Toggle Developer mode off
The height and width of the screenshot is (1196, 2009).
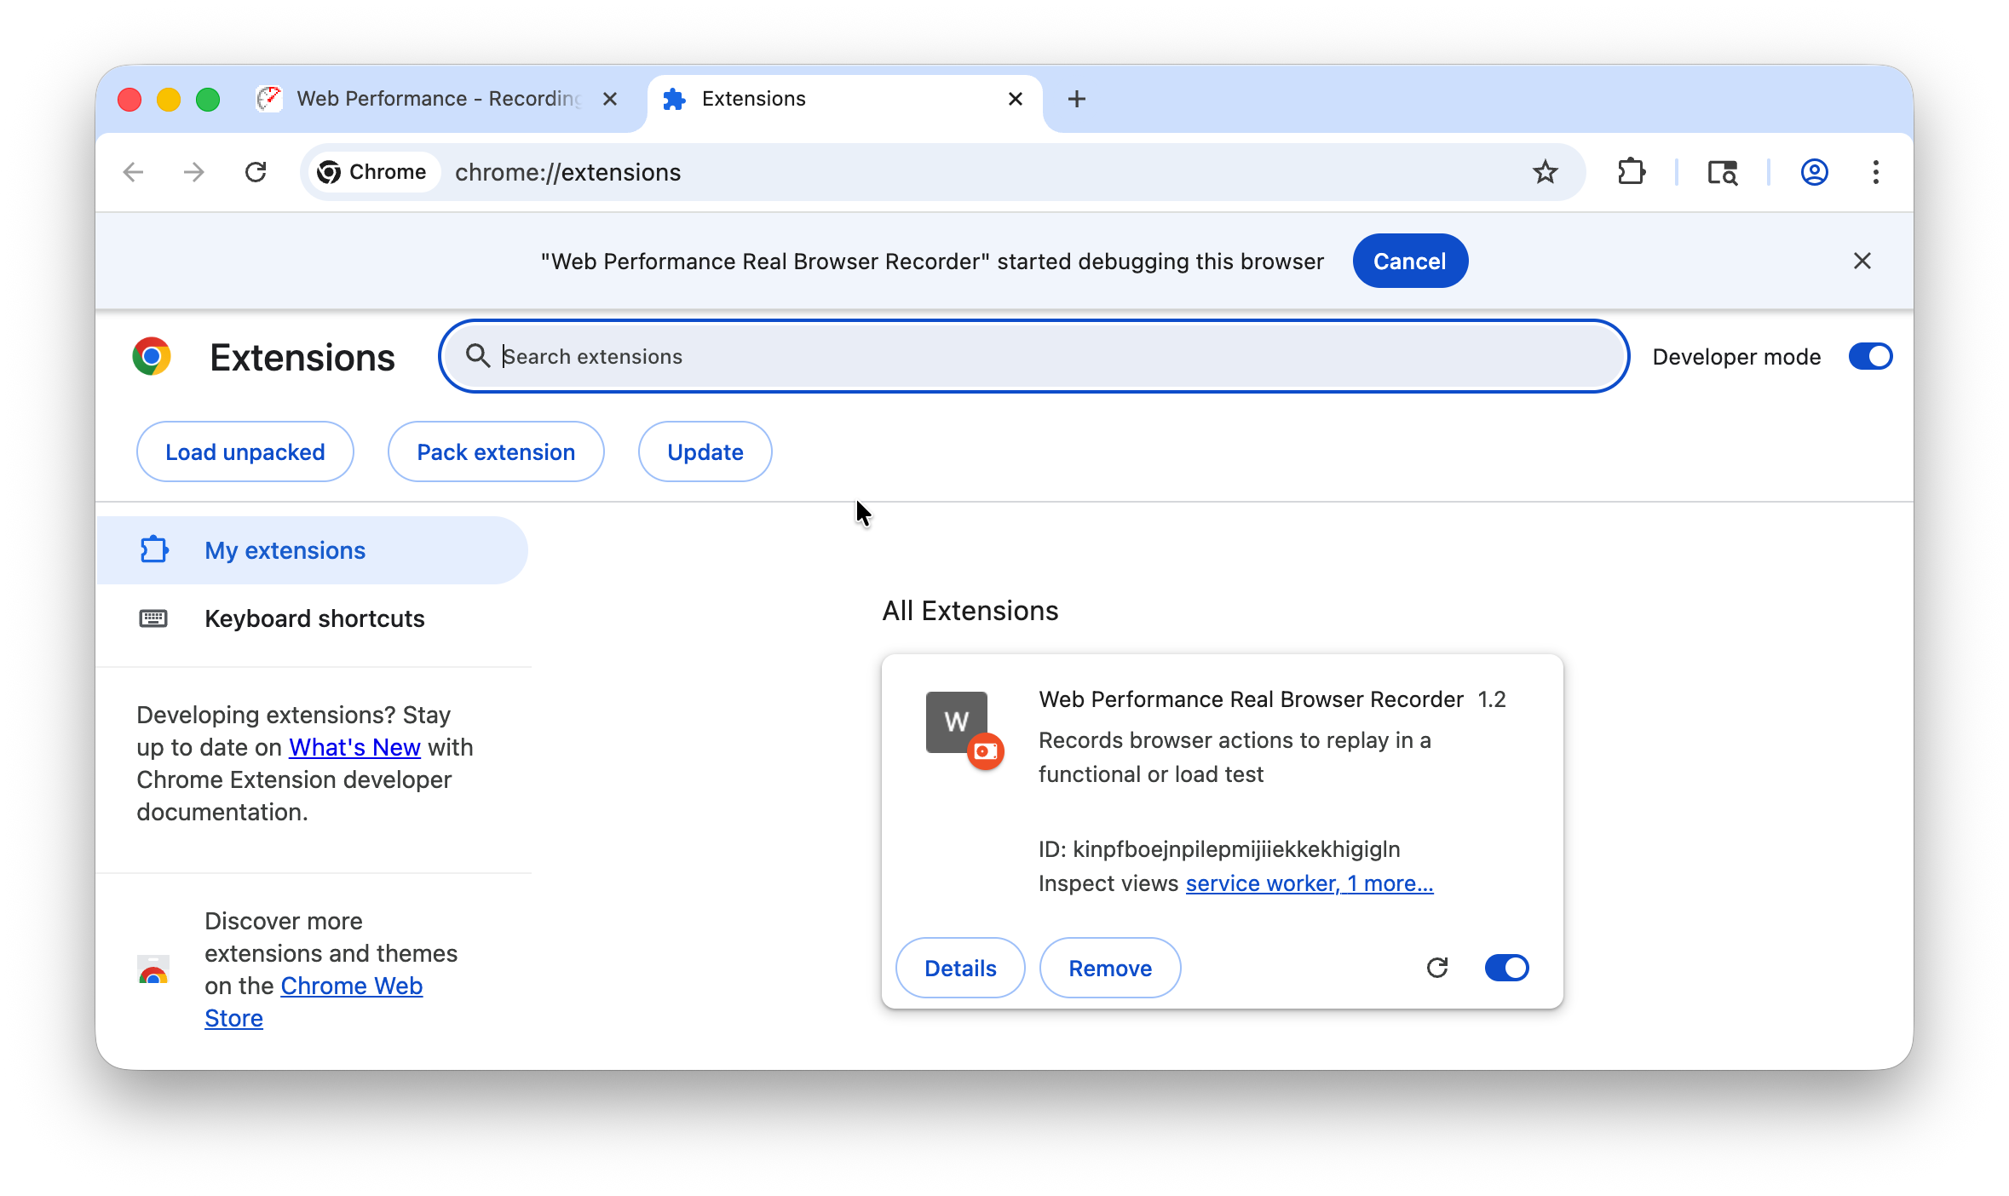click(x=1870, y=356)
